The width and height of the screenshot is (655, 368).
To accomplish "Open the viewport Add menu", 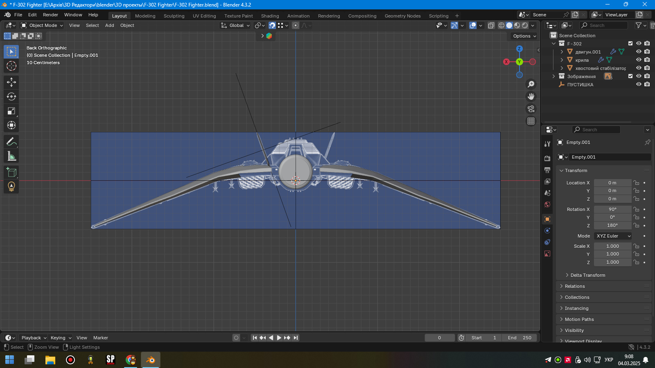I will [109, 25].
